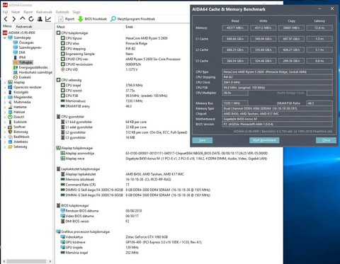Expand the Multimédia tree node
Screen dimensions: 340x264
pyautogui.click(x=5, y=102)
